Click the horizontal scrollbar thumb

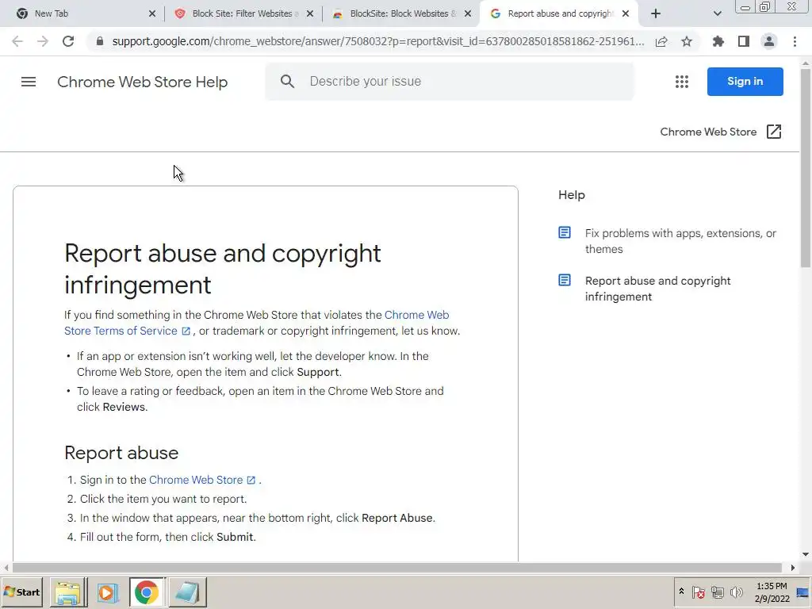point(396,568)
